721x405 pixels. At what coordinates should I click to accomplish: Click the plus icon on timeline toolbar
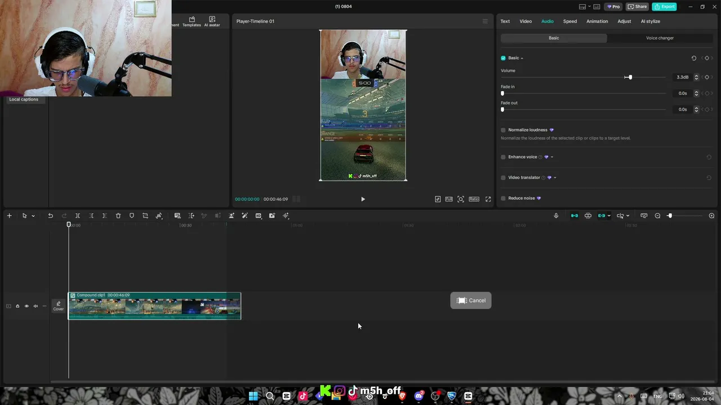pyautogui.click(x=9, y=215)
